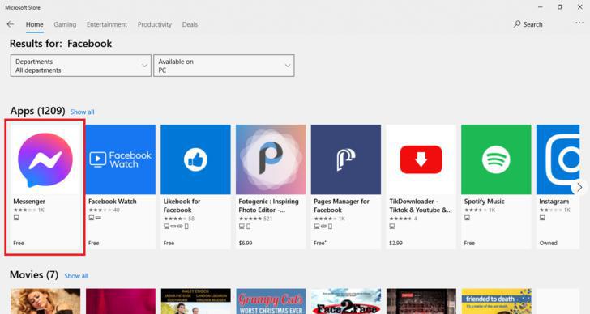Image resolution: width=590 pixels, height=314 pixels.
Task: Click Fotogenic : Inspiring Photo Editor title
Action: (269, 206)
